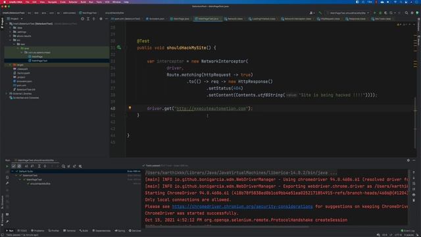Click the run gutter icon beside shouldHackMySite
This screenshot has width=421, height=237.
(118, 47)
